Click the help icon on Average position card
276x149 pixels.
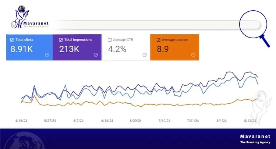[x=193, y=55]
